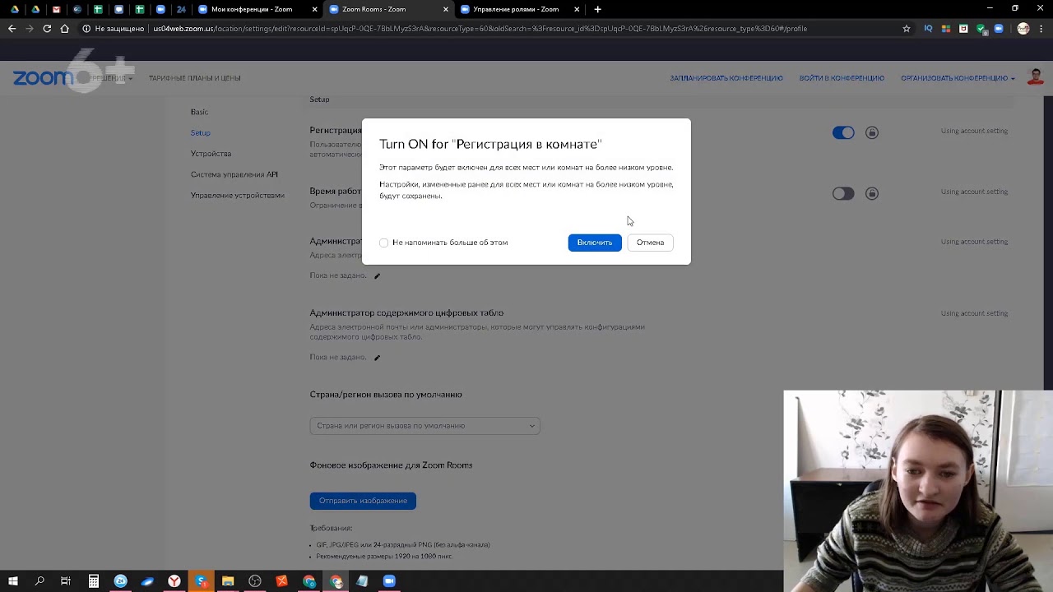The width and height of the screenshot is (1053, 592).
Task: Reload the current page
Action: click(47, 29)
